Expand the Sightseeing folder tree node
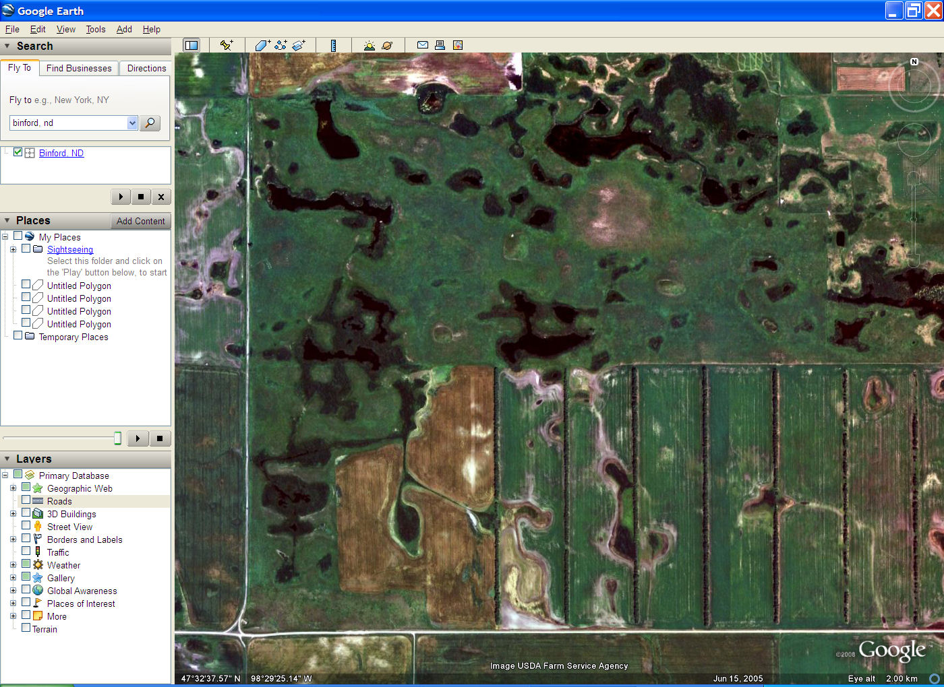 pos(13,249)
